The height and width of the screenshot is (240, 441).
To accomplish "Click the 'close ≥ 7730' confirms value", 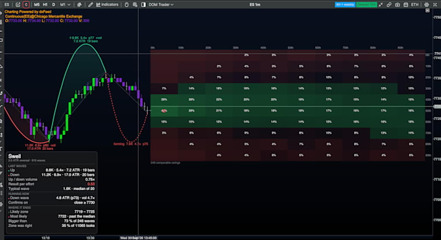I will point(84,202).
